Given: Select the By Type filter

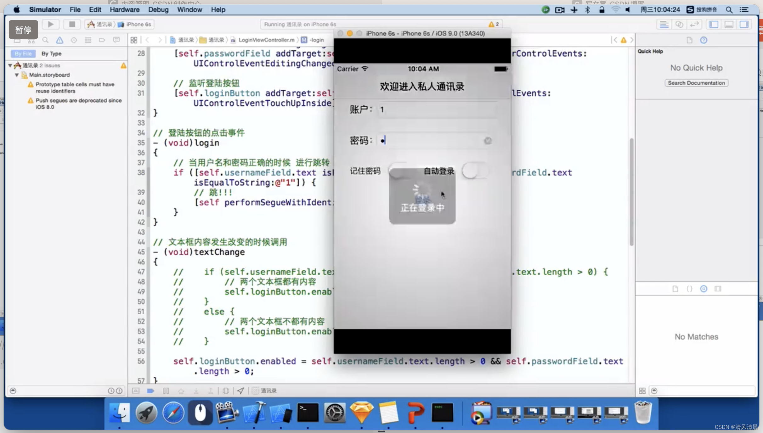Looking at the screenshot, I should coord(51,53).
